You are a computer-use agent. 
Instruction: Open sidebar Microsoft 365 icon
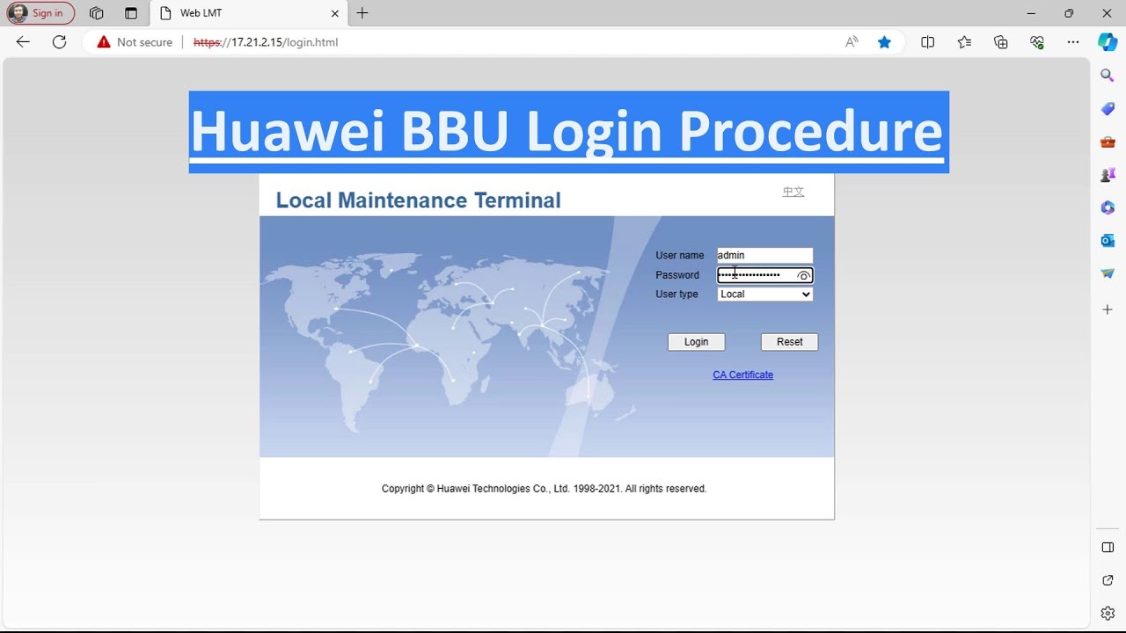click(x=1108, y=207)
